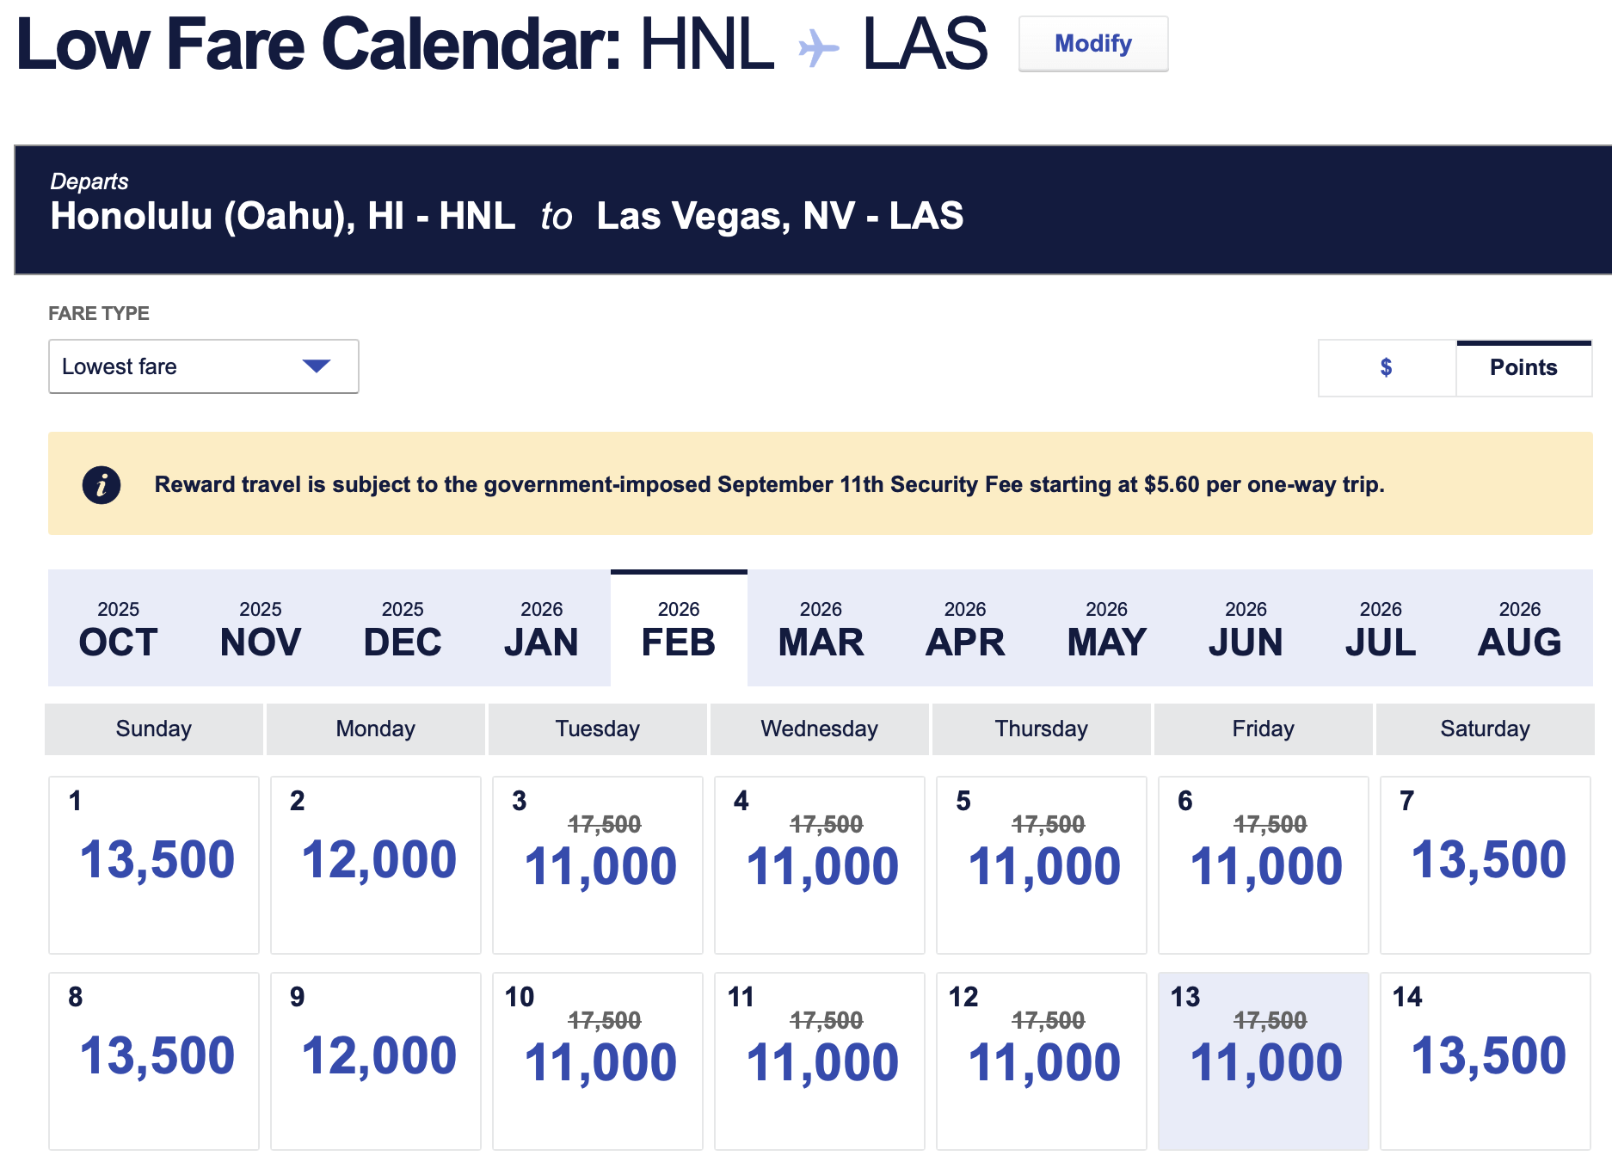Click the Saturday column header
Viewport: 1612px width, 1156px height.
[x=1486, y=729]
